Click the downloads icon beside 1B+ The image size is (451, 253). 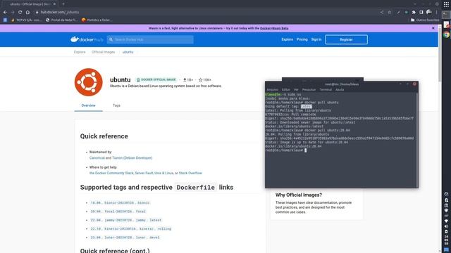tap(185, 79)
